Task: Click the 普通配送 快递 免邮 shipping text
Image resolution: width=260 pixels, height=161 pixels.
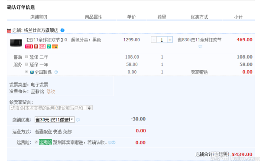Action: click(x=53, y=131)
